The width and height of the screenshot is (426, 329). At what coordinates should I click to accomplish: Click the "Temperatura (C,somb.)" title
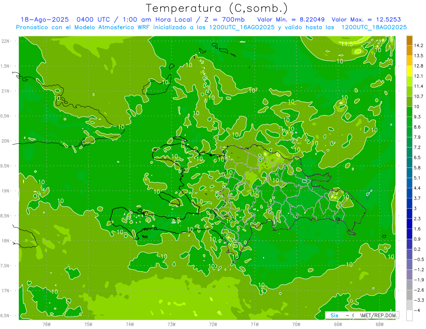coord(217,7)
